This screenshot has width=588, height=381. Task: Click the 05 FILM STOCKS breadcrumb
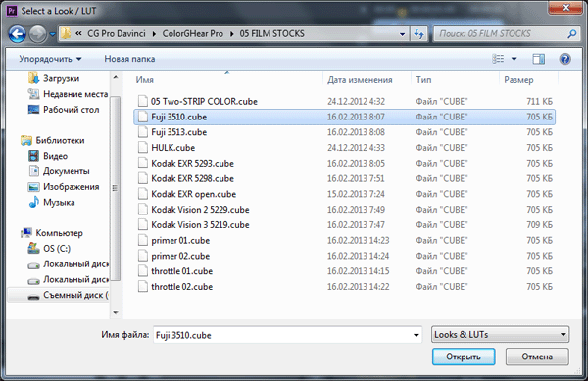coord(271,34)
